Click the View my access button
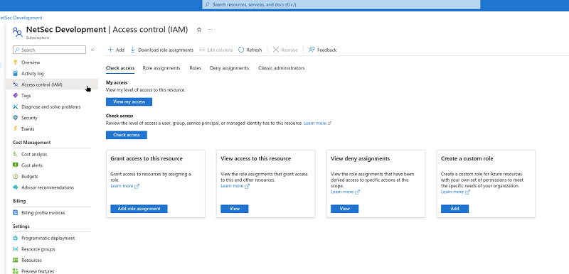The height and width of the screenshot is (274, 569). pyautogui.click(x=129, y=102)
